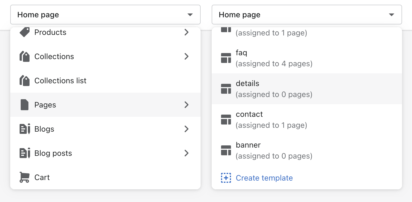Expand the Products submenu chevron
Viewport: 412px width, 202px height.
coord(187,32)
